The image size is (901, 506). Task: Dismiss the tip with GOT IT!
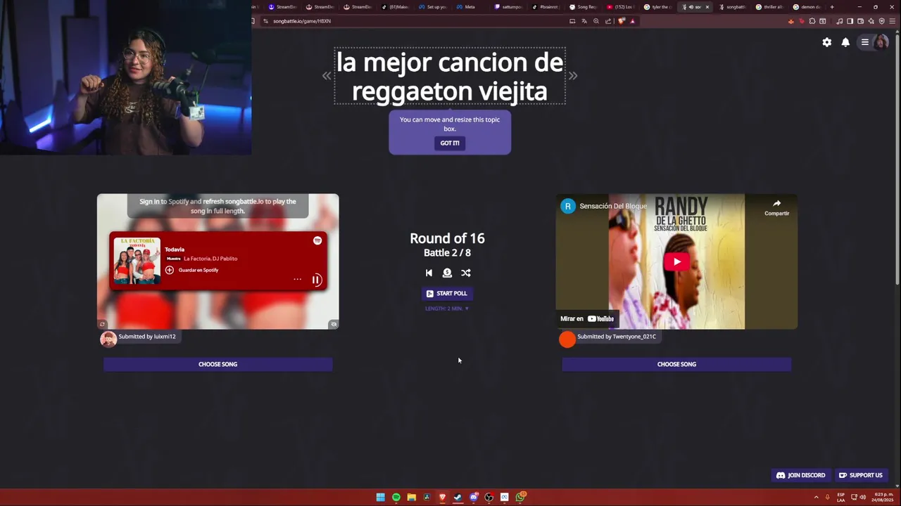point(450,143)
